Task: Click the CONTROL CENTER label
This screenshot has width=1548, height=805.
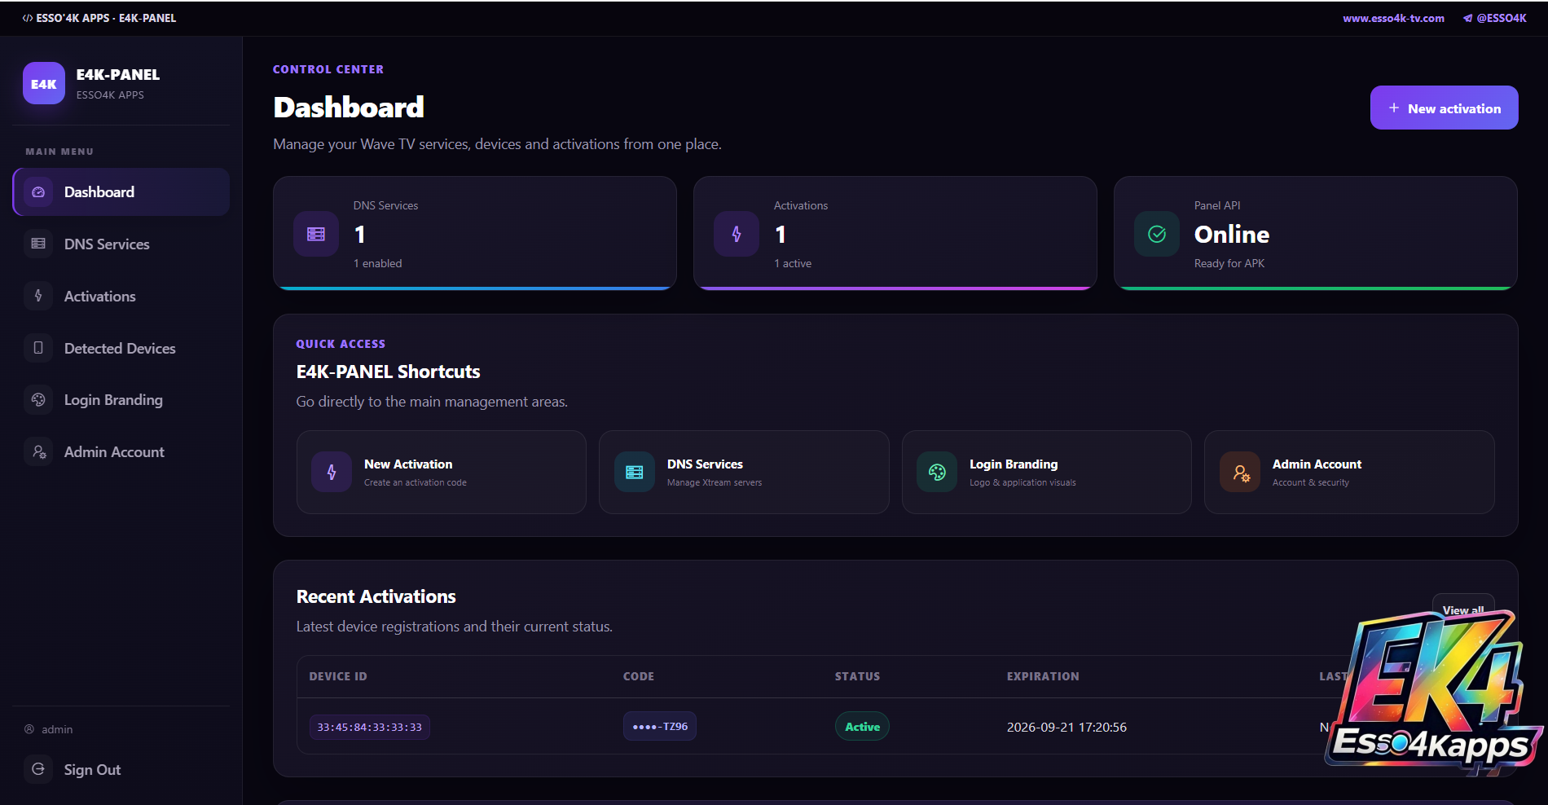Action: point(328,69)
